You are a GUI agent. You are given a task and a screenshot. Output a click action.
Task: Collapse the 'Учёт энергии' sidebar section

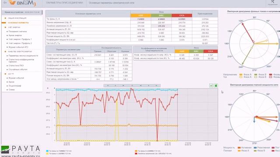click(x=14, y=27)
